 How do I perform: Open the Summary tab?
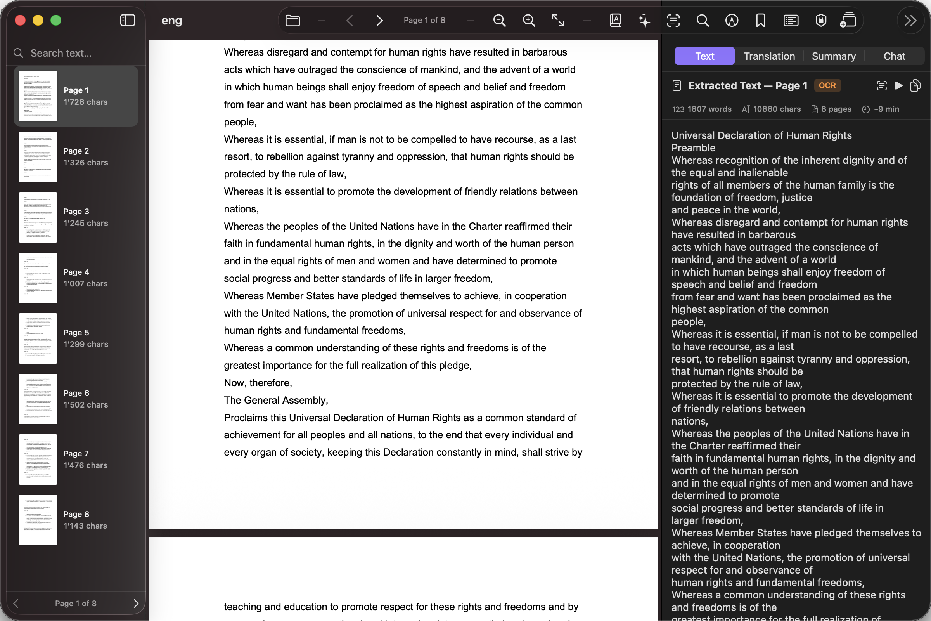click(833, 56)
